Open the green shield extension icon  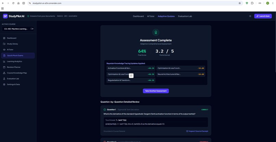point(247,3)
